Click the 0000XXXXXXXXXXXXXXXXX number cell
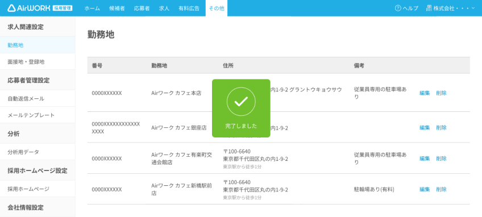Viewport: 482px width, 217px height. [116, 128]
